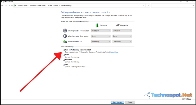Navigate to Power Options breadcrumb

click(53, 6)
